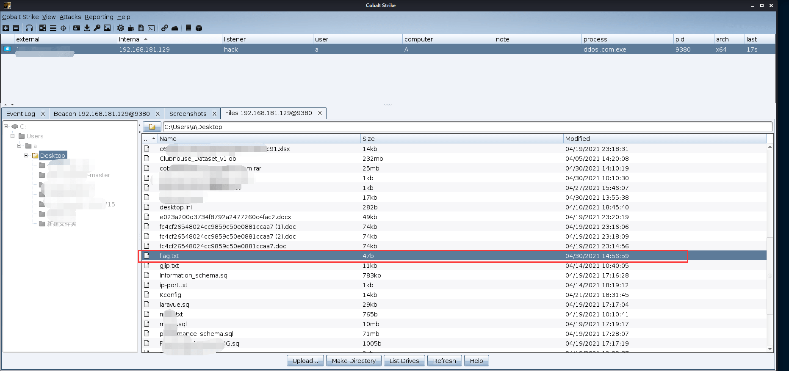
Task: Click the file icon of flag.txt
Action: [147, 256]
